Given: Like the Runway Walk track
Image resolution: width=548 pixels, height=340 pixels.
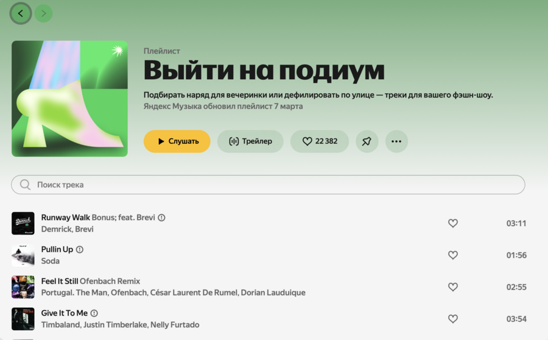Looking at the screenshot, I should [x=453, y=223].
